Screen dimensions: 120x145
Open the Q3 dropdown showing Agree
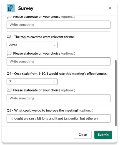(x=32, y=45)
